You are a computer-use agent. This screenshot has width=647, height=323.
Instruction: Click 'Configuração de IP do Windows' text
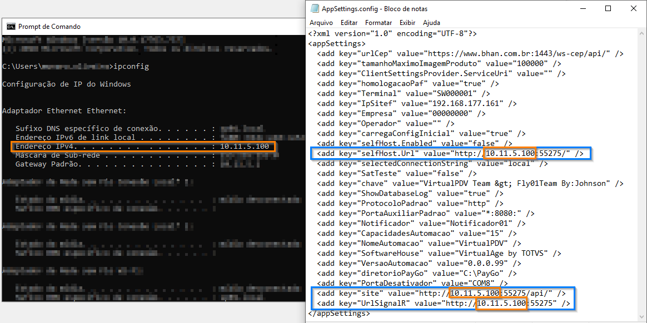[x=67, y=84]
